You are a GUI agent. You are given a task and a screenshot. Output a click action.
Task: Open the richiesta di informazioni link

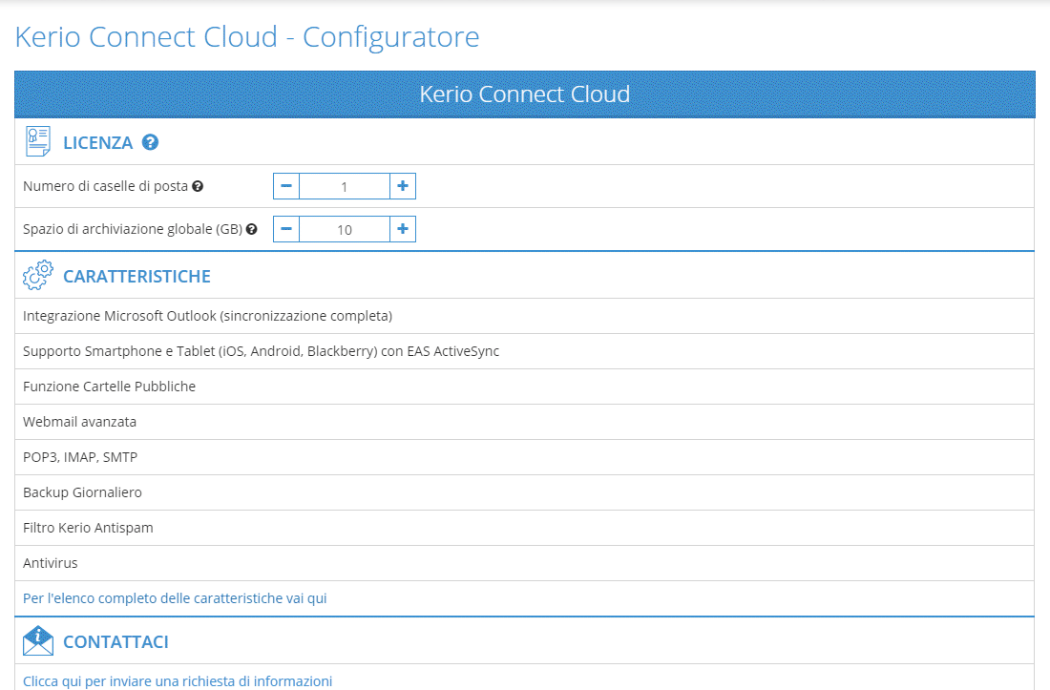pyautogui.click(x=178, y=681)
